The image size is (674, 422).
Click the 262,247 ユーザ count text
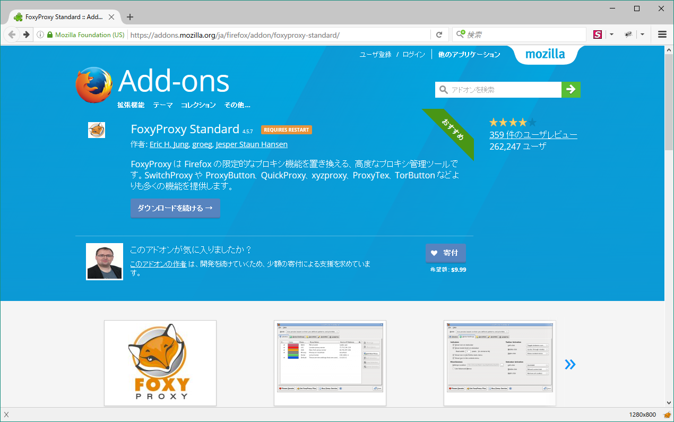click(x=517, y=147)
